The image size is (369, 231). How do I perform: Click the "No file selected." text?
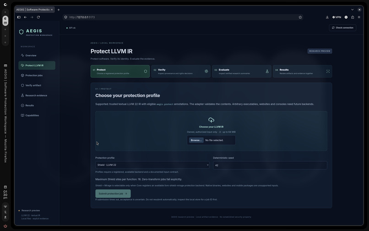coord(214,140)
